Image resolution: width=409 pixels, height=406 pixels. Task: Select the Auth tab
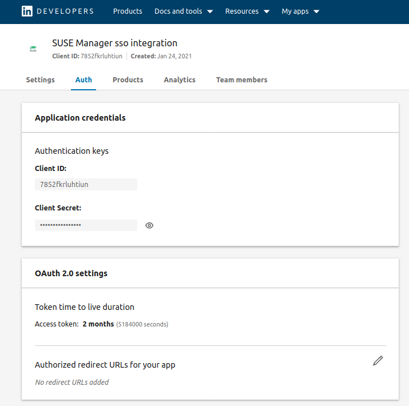pyautogui.click(x=84, y=80)
